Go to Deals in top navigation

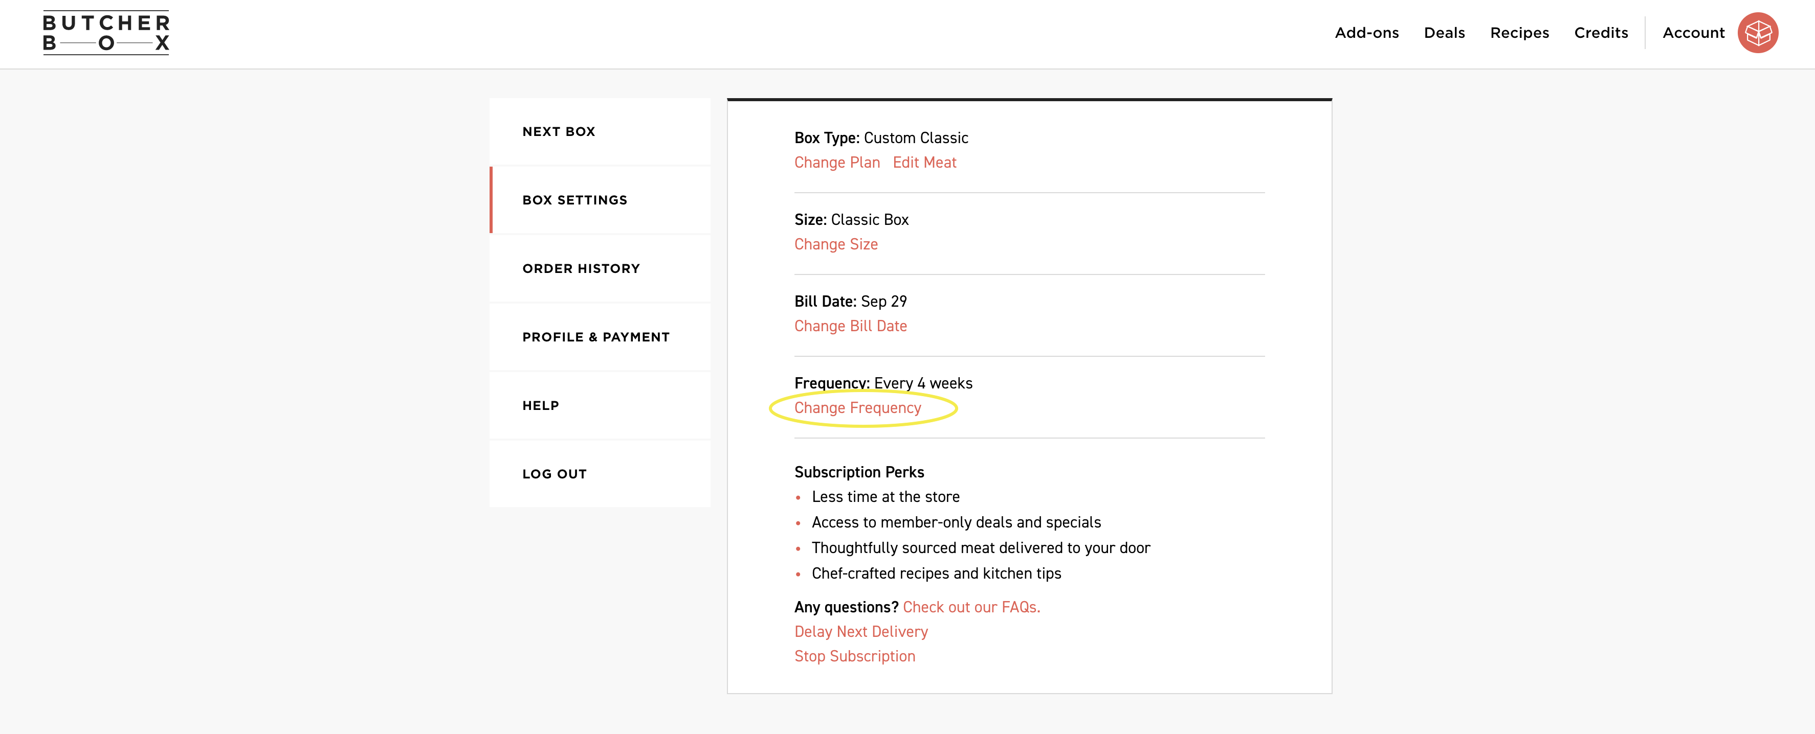[x=1444, y=33]
